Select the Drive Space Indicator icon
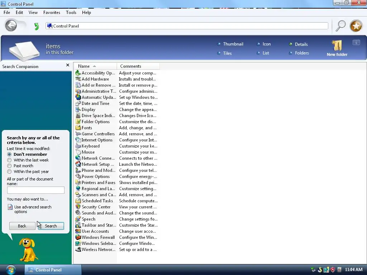 (x=78, y=116)
